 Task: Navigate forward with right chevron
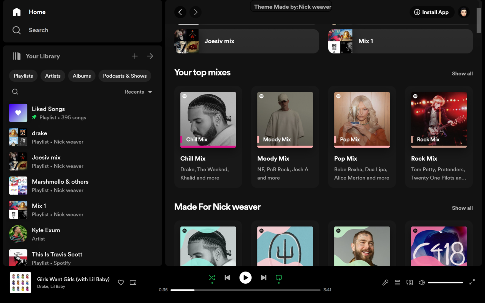196,12
